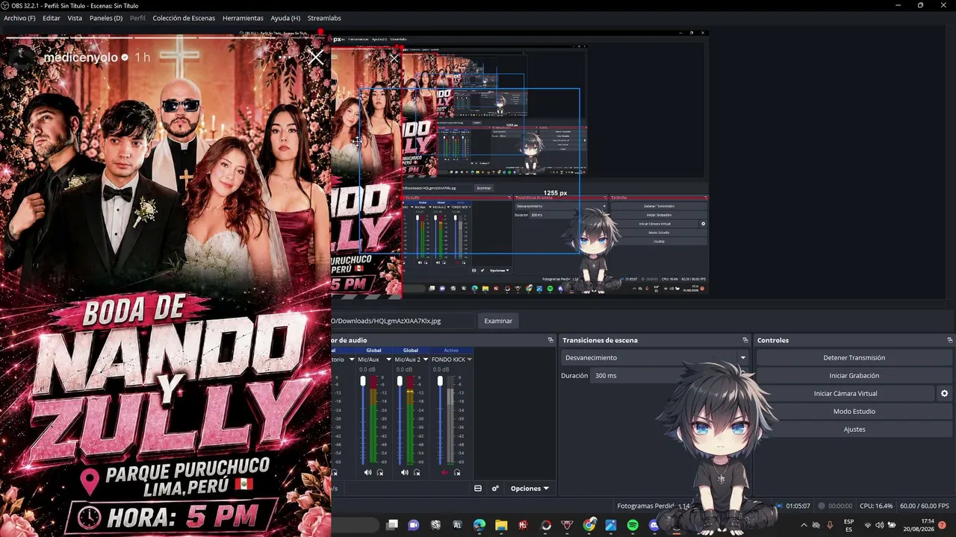Open the ESP ES language switcher
The height and width of the screenshot is (537, 956).
pos(849,526)
